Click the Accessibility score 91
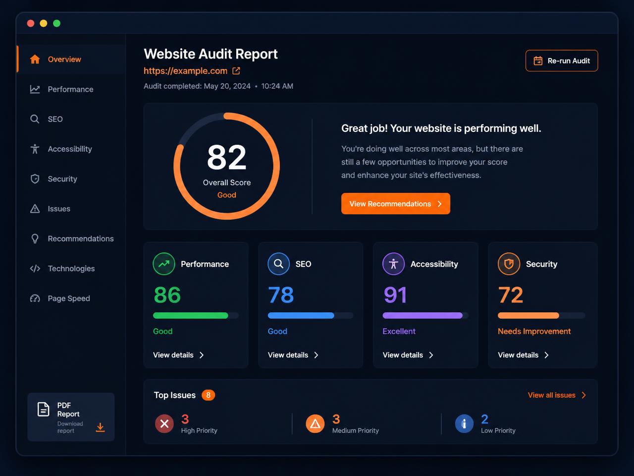The image size is (634, 476). tap(395, 295)
